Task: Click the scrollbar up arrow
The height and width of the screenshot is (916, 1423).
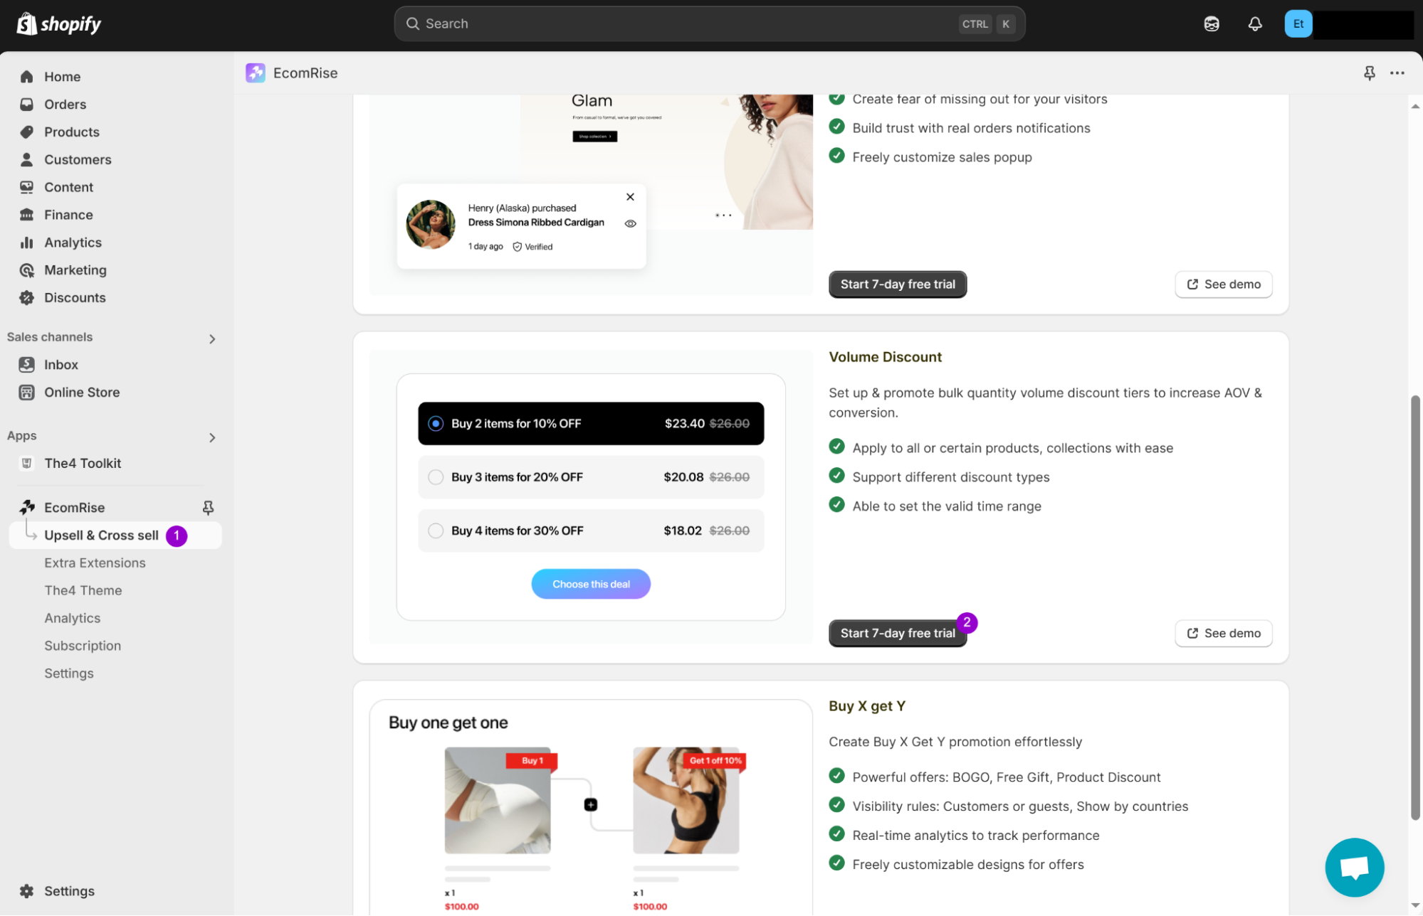Action: coord(1415,107)
